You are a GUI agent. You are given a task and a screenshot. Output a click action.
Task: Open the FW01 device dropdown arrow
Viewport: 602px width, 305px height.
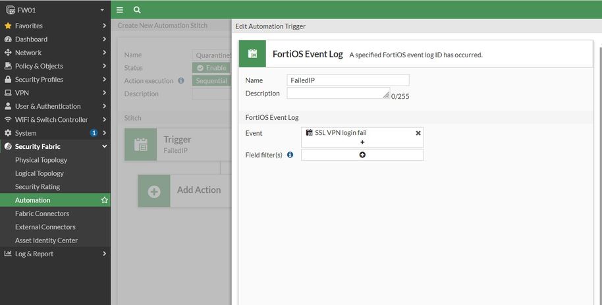(x=102, y=10)
